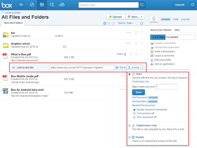Select Enable preview & download radio

point(134,110)
